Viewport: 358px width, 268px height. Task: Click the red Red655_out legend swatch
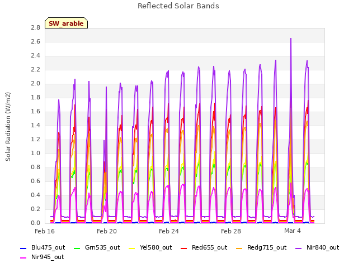coord(184,248)
